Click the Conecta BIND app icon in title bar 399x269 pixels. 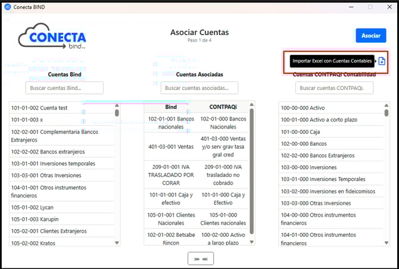click(8, 7)
